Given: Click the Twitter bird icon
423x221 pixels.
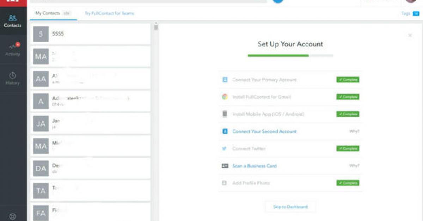Looking at the screenshot, I should pos(225,149).
